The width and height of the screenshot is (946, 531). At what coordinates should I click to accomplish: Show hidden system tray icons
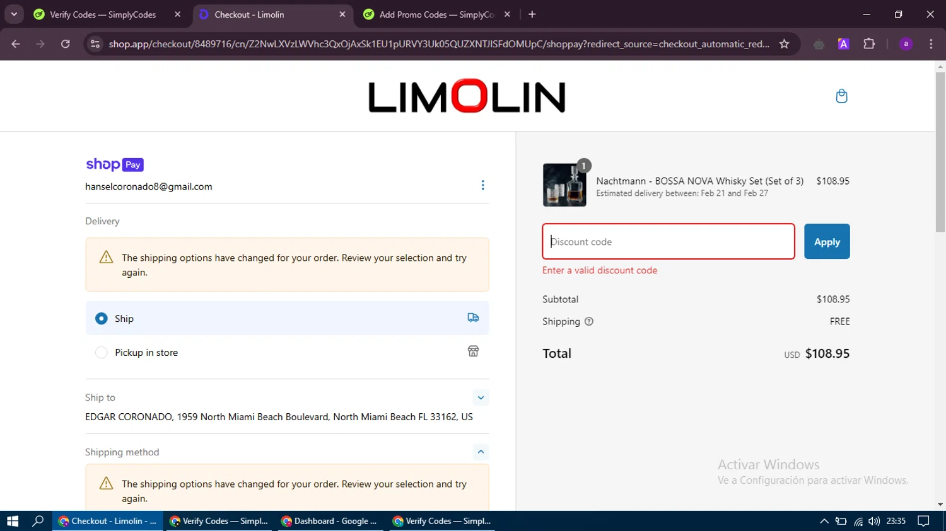pyautogui.click(x=824, y=521)
